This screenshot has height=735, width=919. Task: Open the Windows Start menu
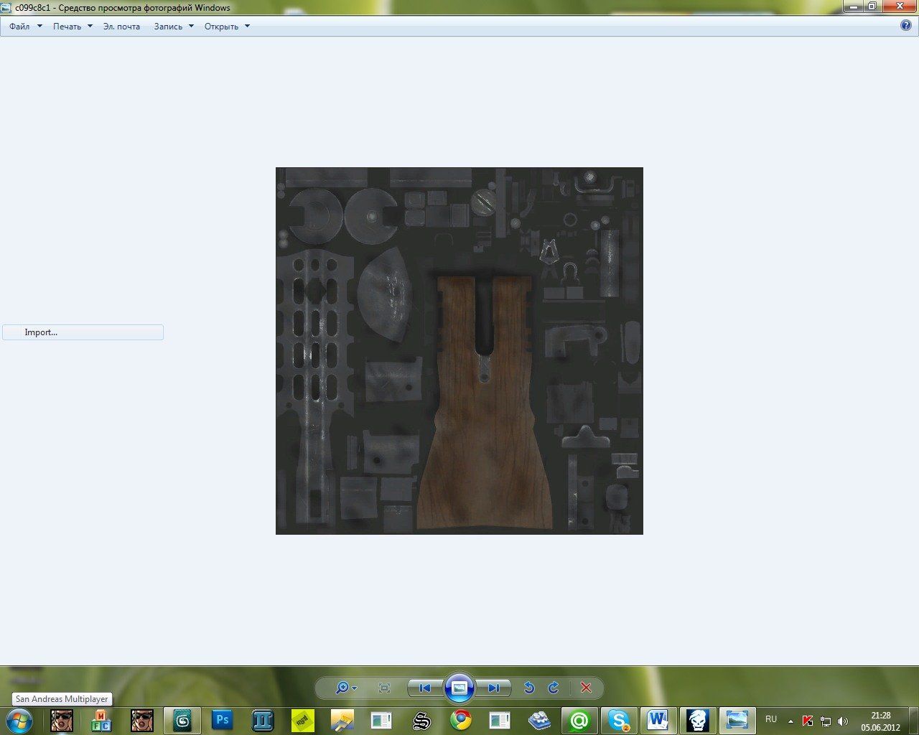coord(19,720)
